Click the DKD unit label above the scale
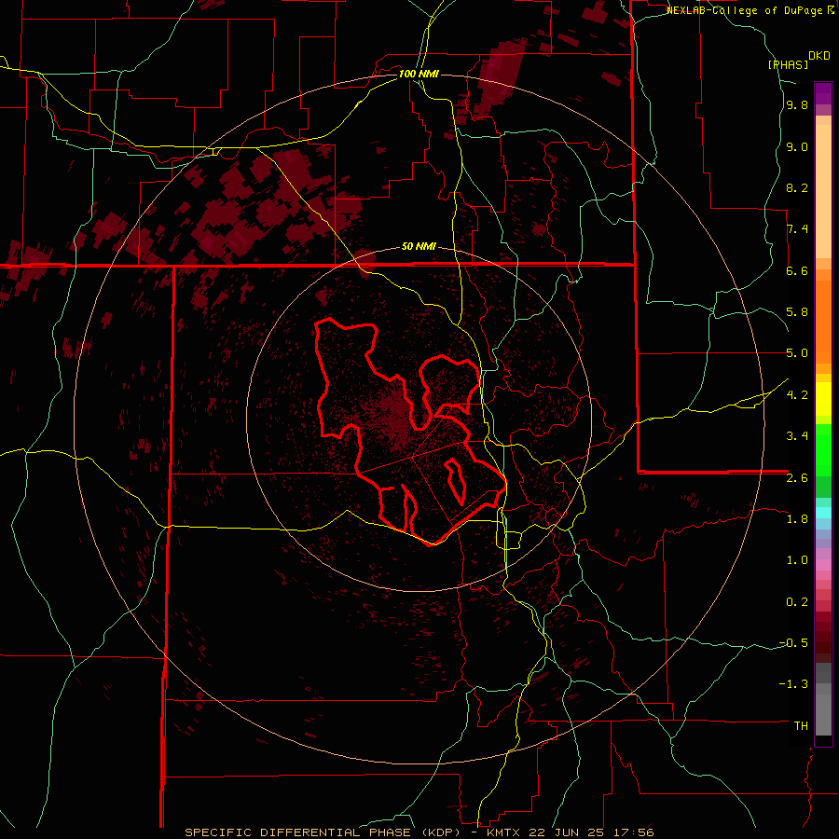Viewport: 839px width, 839px height. [x=819, y=56]
